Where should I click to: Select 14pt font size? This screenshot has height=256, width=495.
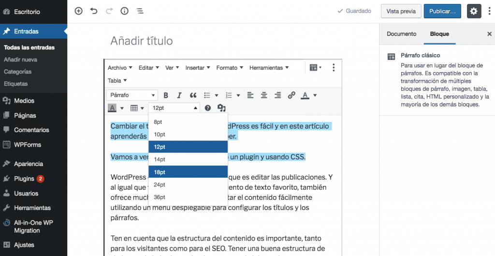click(x=188, y=159)
